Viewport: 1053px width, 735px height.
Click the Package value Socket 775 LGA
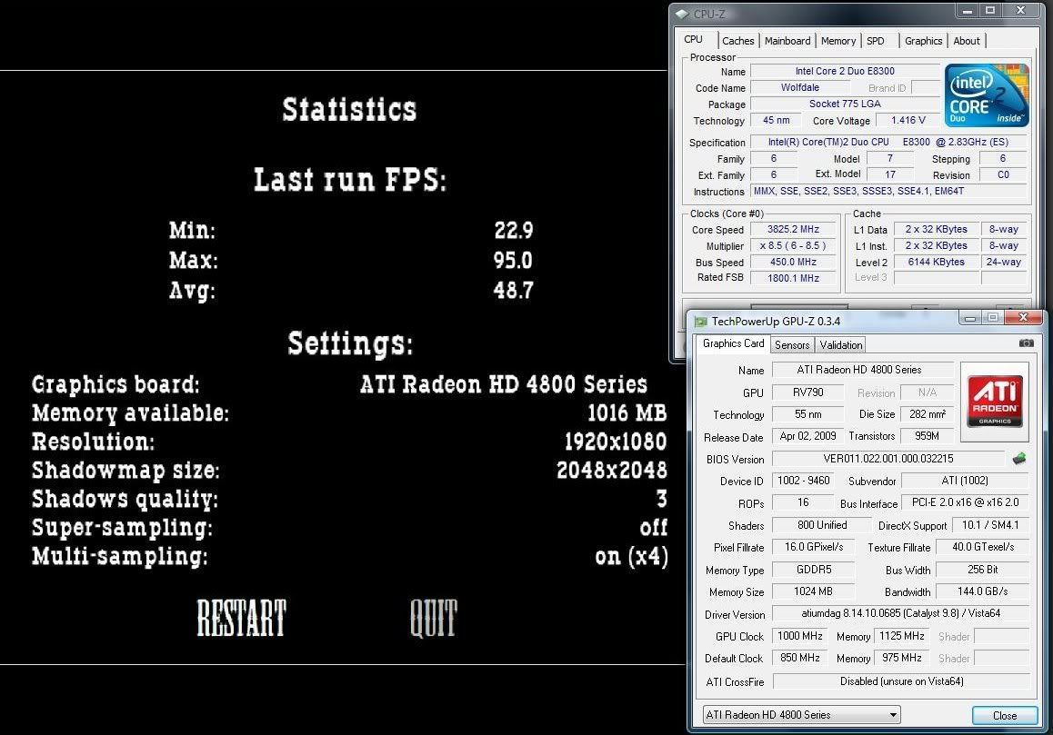[845, 104]
